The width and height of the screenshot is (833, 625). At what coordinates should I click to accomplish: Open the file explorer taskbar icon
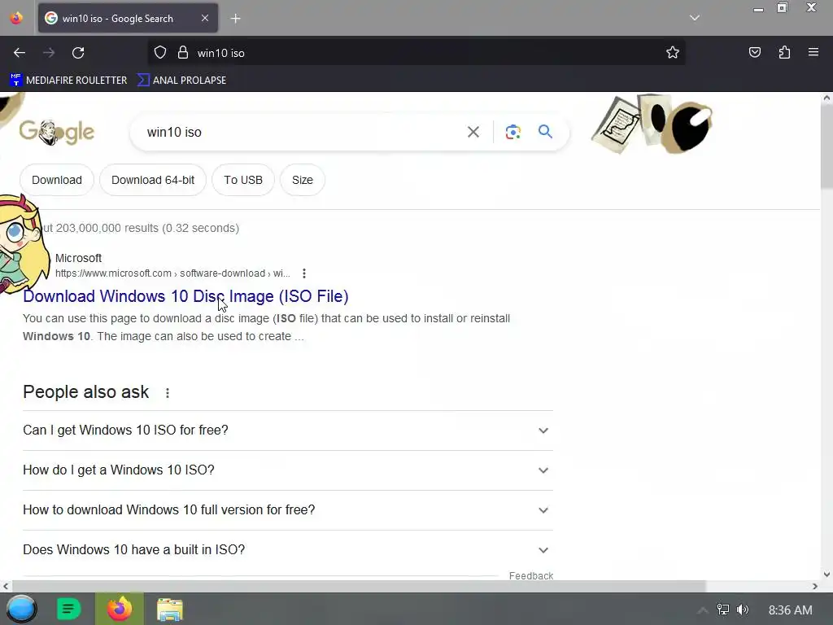(170, 610)
